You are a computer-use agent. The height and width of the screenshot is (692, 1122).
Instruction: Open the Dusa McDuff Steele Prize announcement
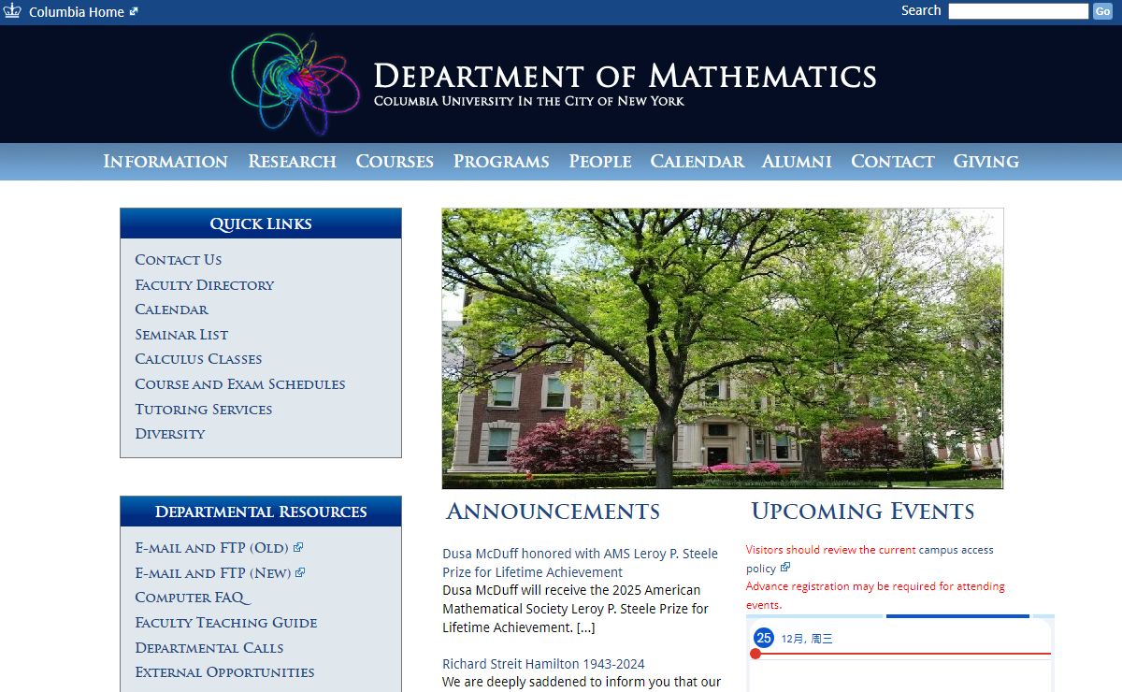[581, 563]
